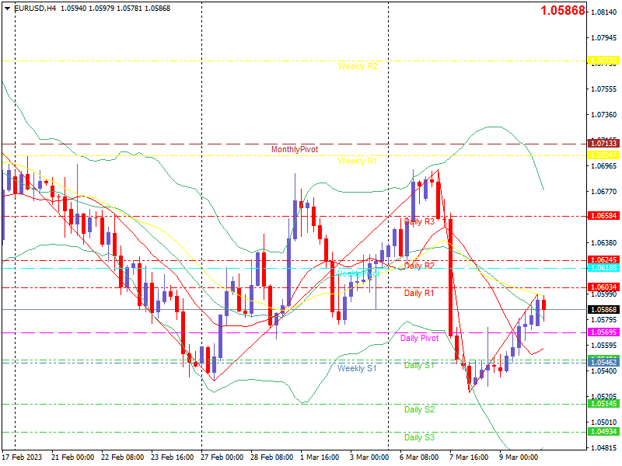Image resolution: width=622 pixels, height=466 pixels.
Task: Select the 27 Feb 00:00 time marker
Action: point(222,457)
